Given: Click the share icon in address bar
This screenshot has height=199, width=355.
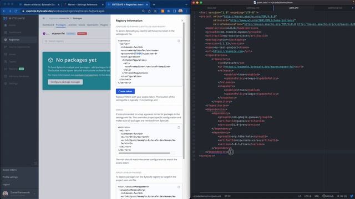Looking at the screenshot, I should pyautogui.click(x=149, y=11).
